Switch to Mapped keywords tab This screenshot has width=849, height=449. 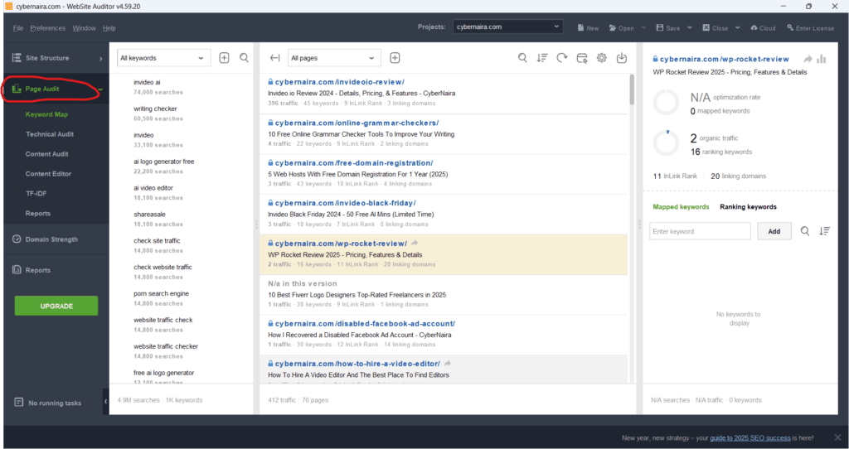click(x=681, y=206)
